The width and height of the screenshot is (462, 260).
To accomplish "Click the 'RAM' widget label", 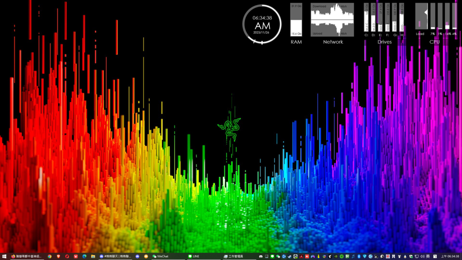I will click(x=296, y=42).
